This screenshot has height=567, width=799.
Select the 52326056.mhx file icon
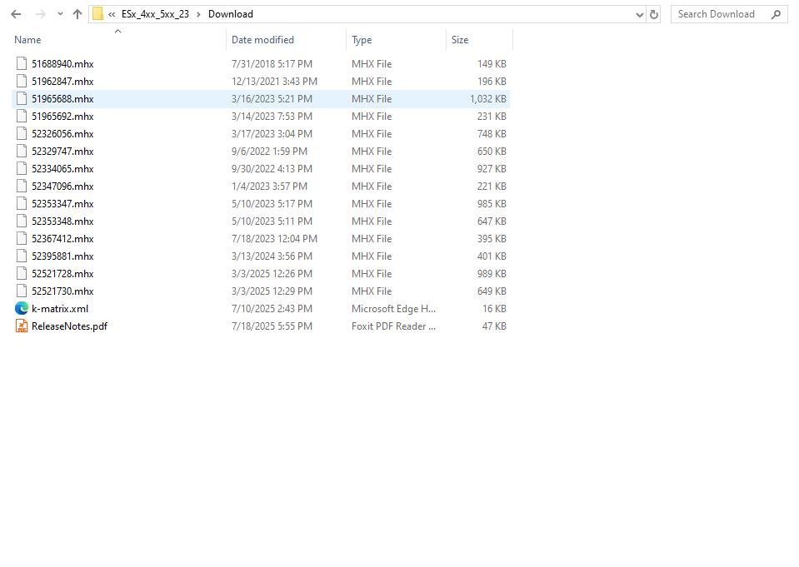pyautogui.click(x=22, y=133)
